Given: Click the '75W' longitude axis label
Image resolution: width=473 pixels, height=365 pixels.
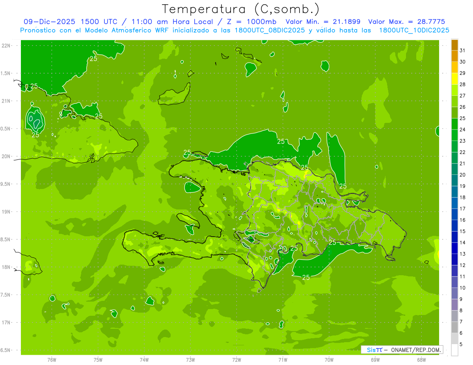Looking at the screenshot, I should [98, 360].
